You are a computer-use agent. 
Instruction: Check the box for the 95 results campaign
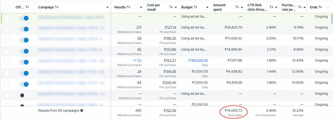tap(7, 51)
